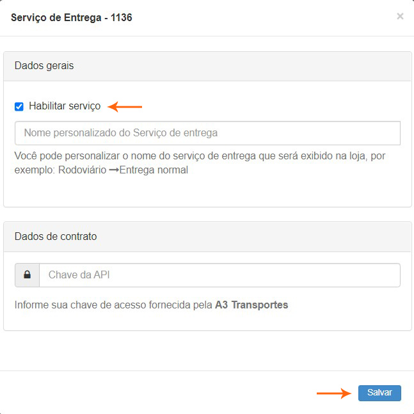Click the Serviço de Entrega - 1136 title
Viewport: 414px width, 414px height.
point(72,17)
